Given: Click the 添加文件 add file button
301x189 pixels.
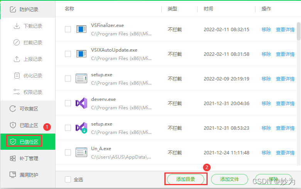Looking at the screenshot, I should [x=229, y=179].
